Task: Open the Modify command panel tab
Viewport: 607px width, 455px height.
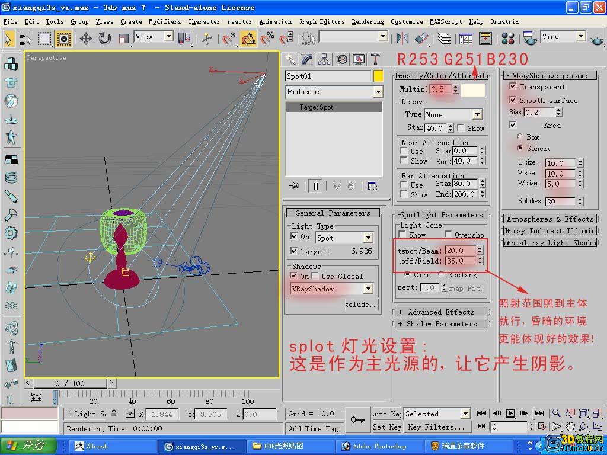Action: pos(308,60)
